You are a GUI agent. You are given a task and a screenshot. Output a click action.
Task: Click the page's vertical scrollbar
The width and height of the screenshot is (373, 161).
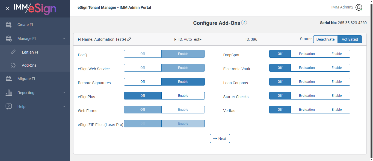point(371,82)
